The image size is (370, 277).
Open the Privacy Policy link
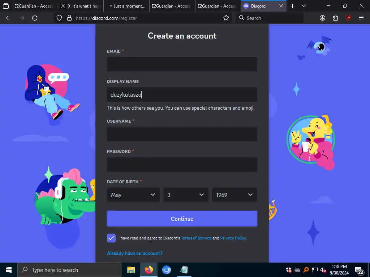point(233,238)
